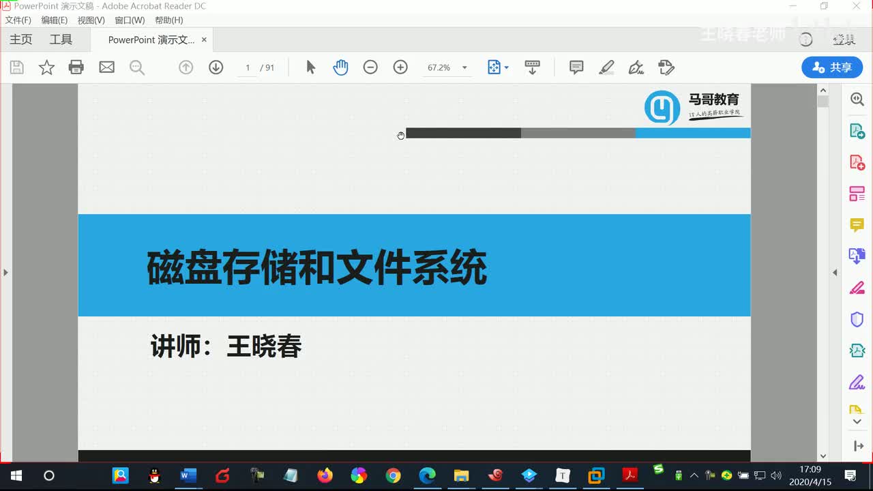This screenshot has width=873, height=491.
Task: Open the QQ penguin taskbar icon
Action: (155, 475)
